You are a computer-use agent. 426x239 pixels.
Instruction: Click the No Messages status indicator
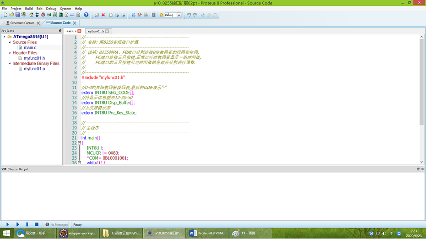pos(57,225)
